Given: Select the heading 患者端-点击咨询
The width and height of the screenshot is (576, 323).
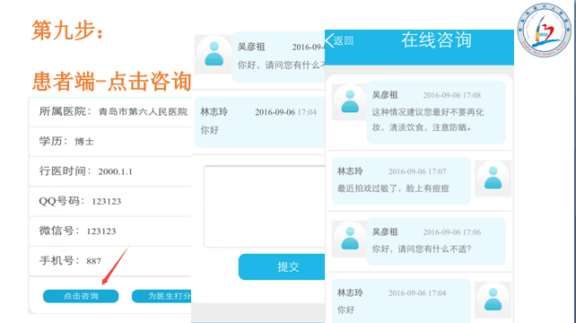Looking at the screenshot, I should click(111, 82).
